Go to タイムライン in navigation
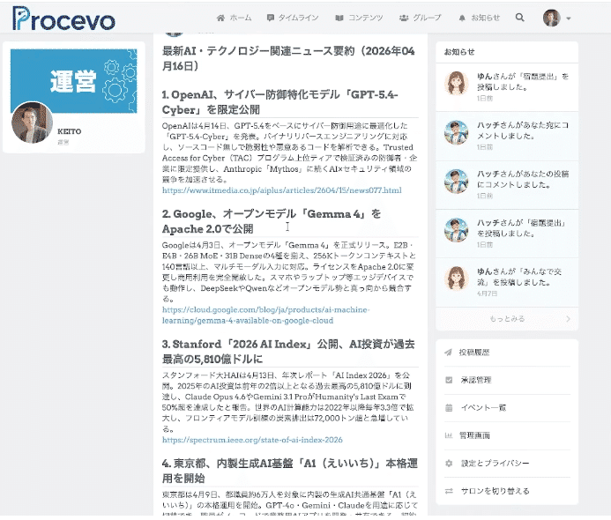 click(293, 18)
